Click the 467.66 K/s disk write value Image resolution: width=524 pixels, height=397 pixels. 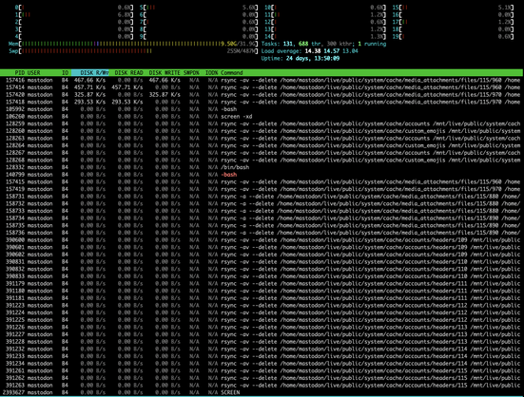165,80
